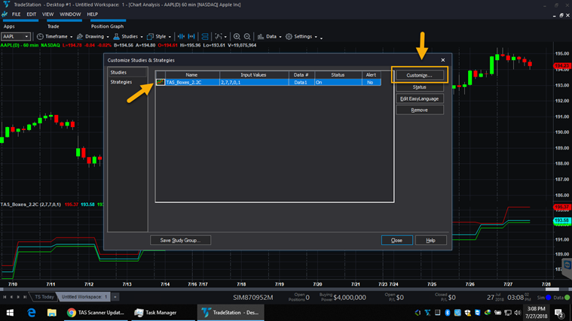The height and width of the screenshot is (321, 572).
Task: Expand the toolbar overflow options arrow
Action: [x=321, y=38]
